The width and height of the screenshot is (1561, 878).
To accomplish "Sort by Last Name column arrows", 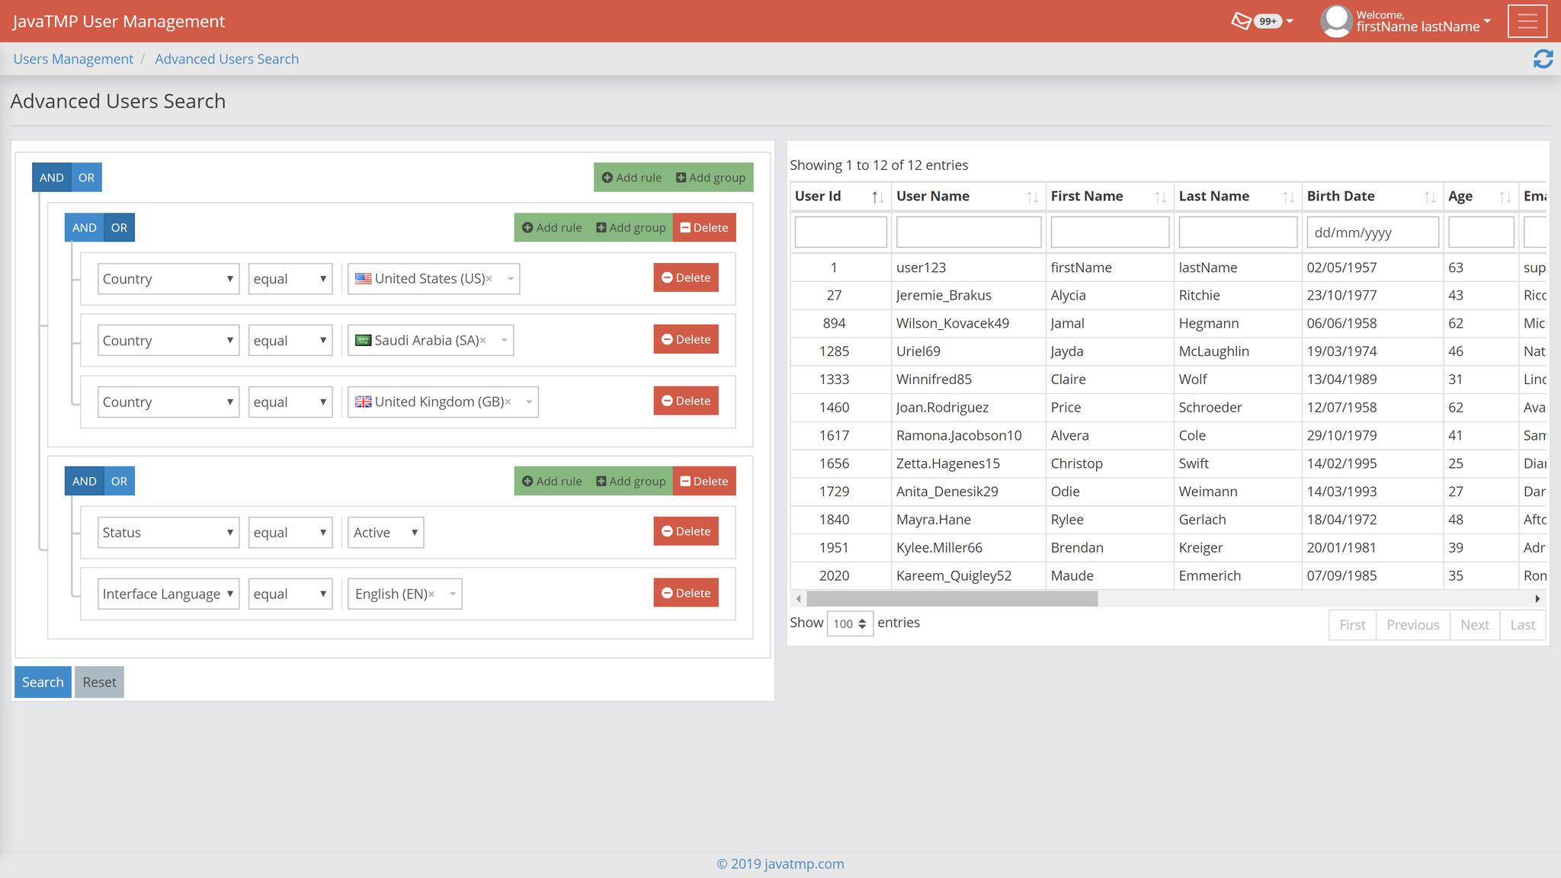I will pos(1288,197).
